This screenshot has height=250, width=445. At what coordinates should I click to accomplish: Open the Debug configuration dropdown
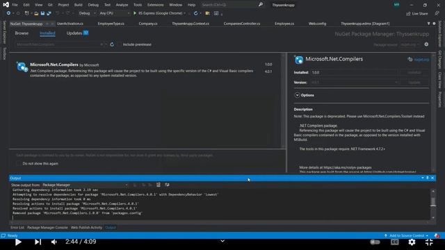click(x=87, y=13)
